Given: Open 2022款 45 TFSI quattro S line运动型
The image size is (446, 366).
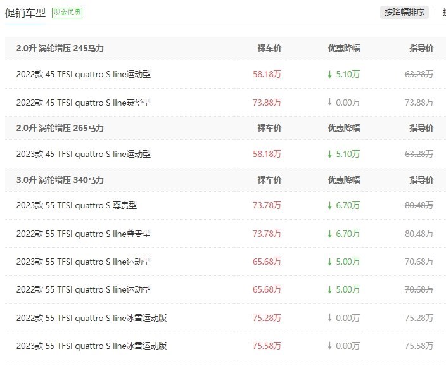Looking at the screenshot, I should (84, 74).
